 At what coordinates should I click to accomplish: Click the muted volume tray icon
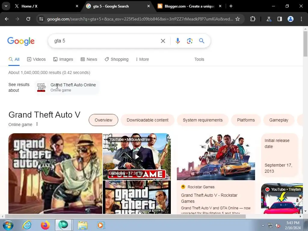278,226
